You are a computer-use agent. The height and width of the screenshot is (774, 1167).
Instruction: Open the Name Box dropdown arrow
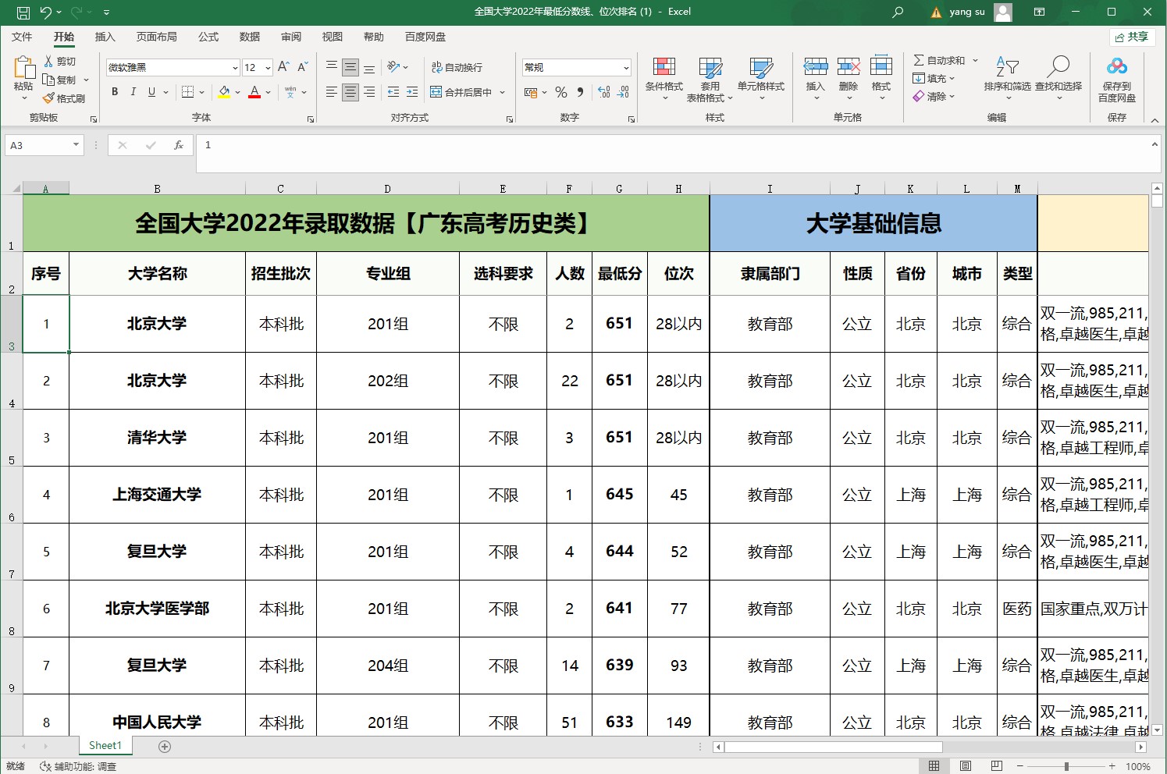click(x=76, y=145)
